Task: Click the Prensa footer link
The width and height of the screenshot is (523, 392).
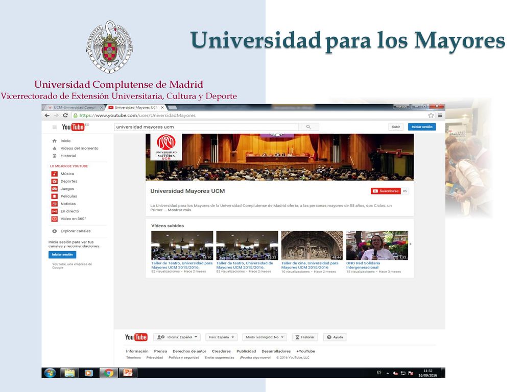Action: 160,351
